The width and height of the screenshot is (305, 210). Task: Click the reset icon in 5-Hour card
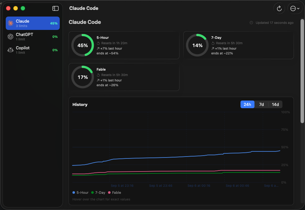98,43
